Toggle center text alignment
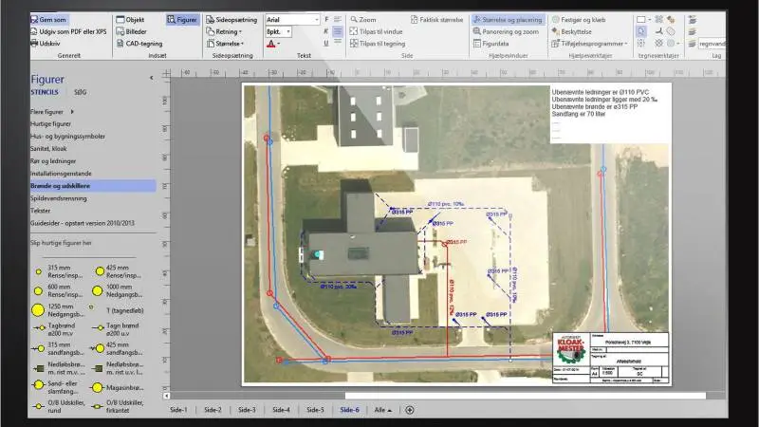The image size is (759, 427). pyautogui.click(x=338, y=31)
